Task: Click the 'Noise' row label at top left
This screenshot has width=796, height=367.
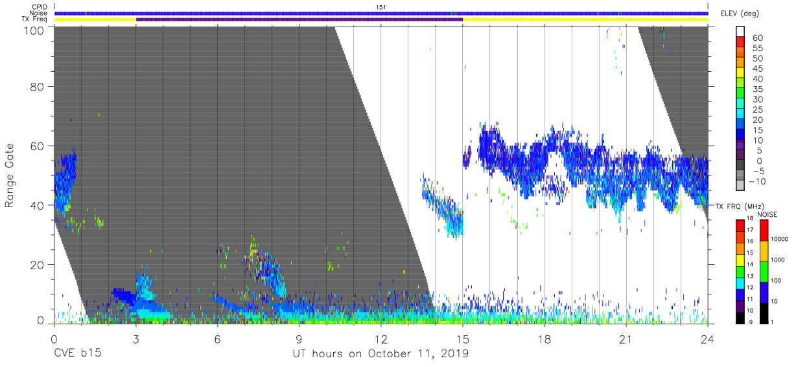Action: coord(38,13)
